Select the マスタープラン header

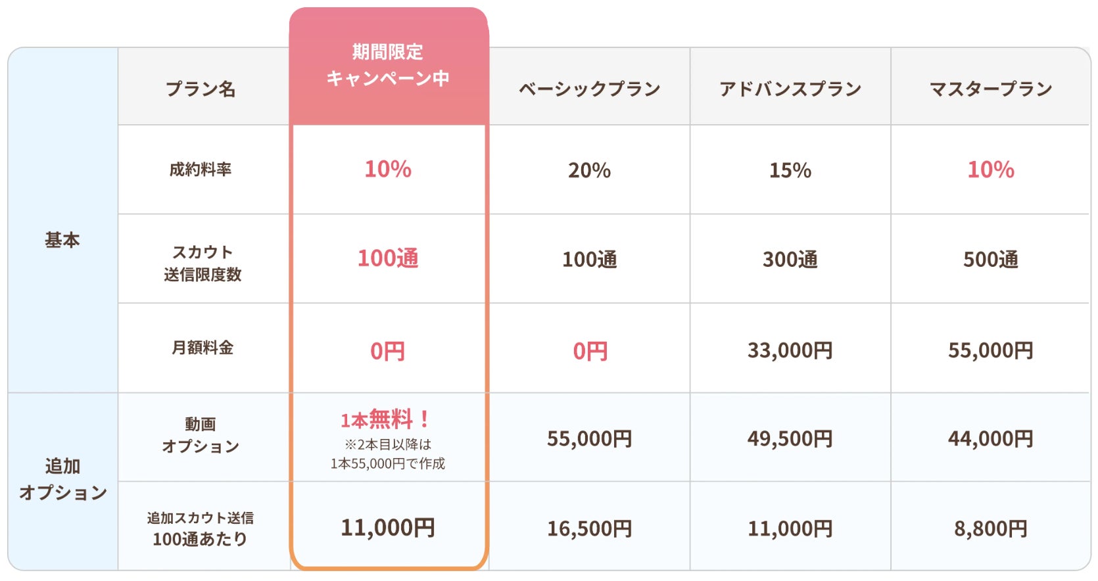[x=991, y=89]
